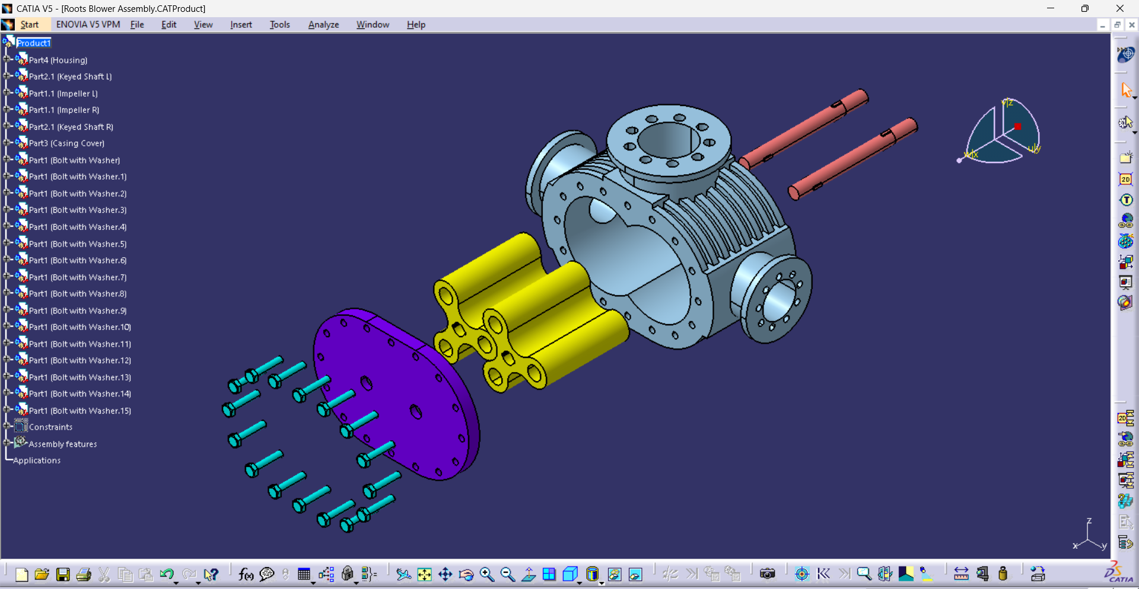Select Part1 (Bolt with Washer.15)
Screen dimensions: 1139x589
click(x=80, y=411)
